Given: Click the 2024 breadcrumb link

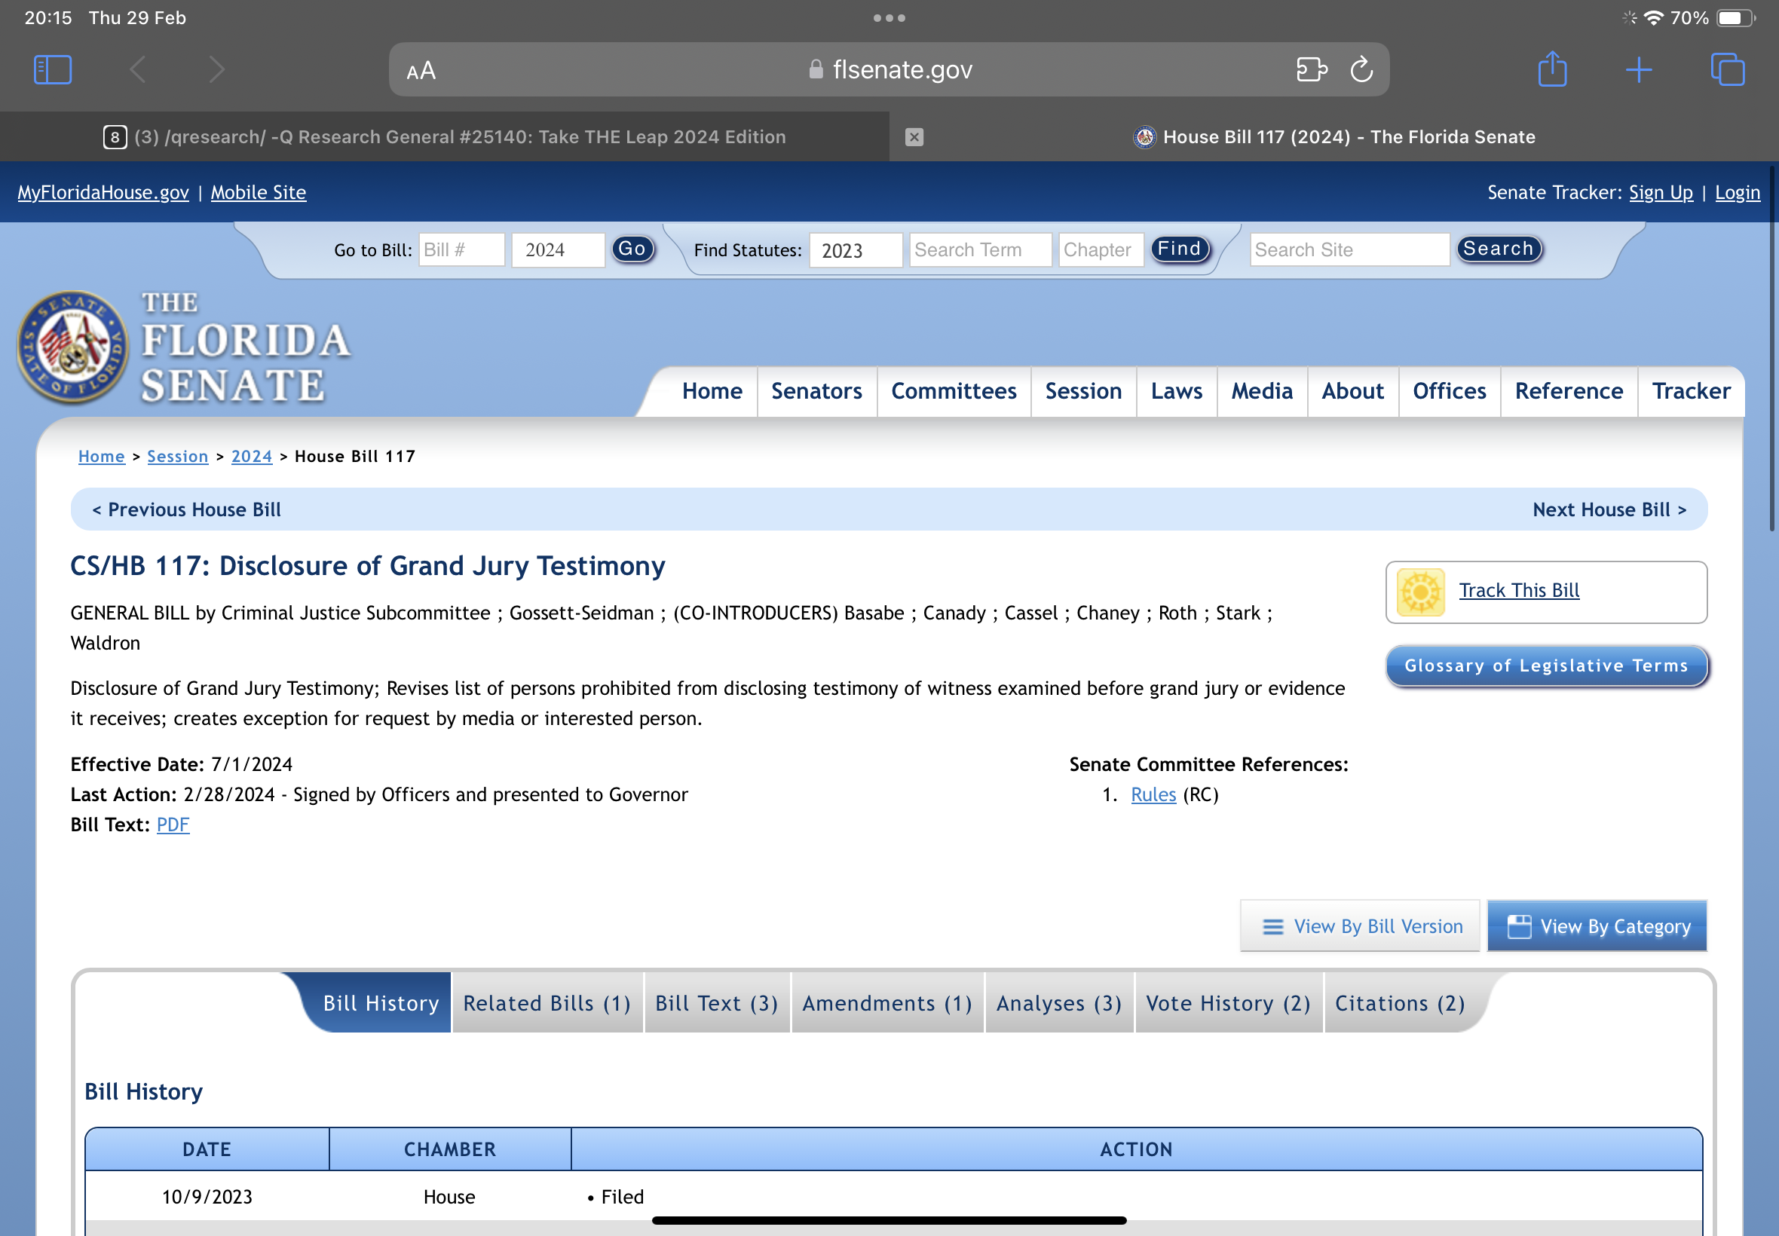Looking at the screenshot, I should (252, 457).
